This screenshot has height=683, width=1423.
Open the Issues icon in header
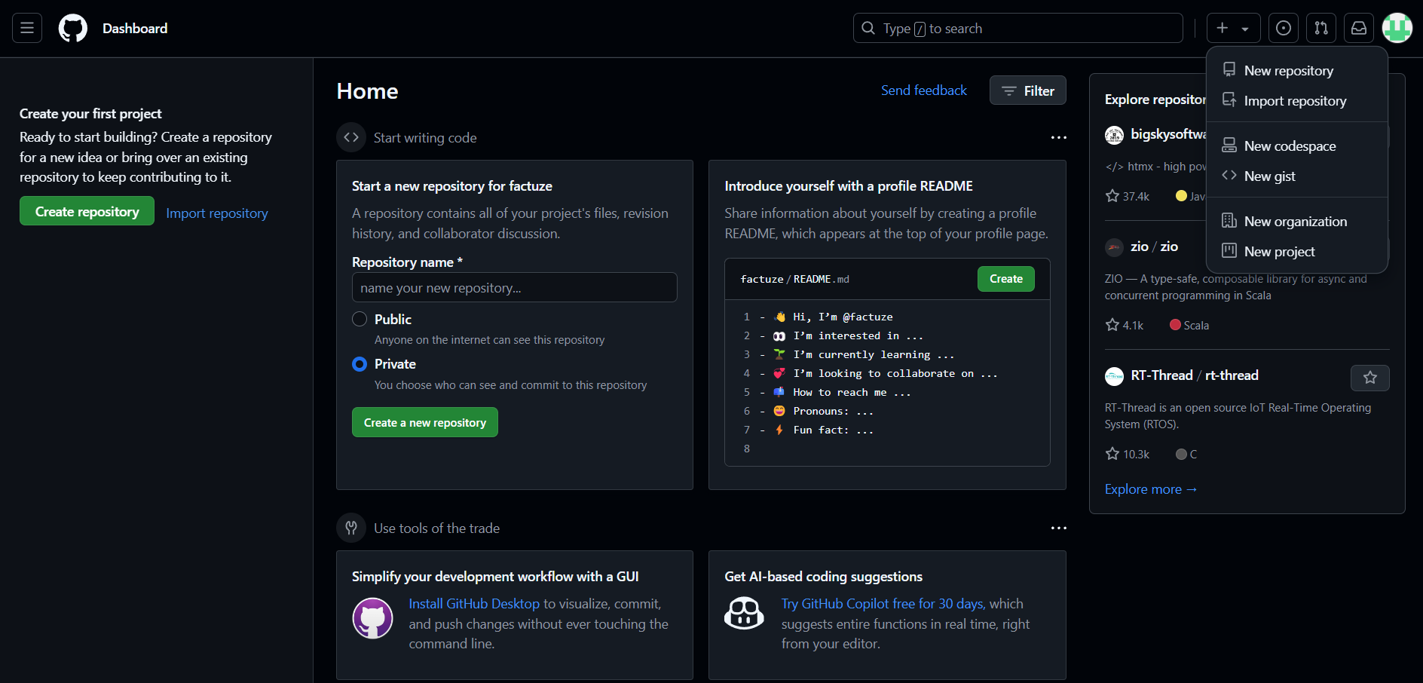(x=1283, y=29)
